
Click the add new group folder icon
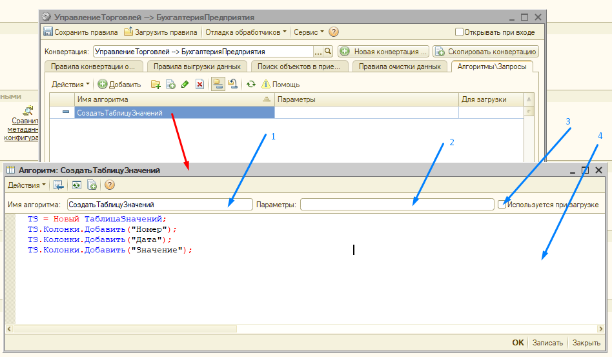click(156, 85)
